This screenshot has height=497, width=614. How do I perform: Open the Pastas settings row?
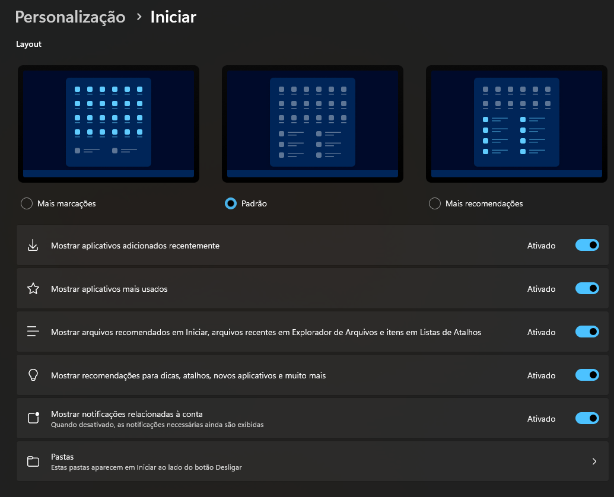(313, 461)
